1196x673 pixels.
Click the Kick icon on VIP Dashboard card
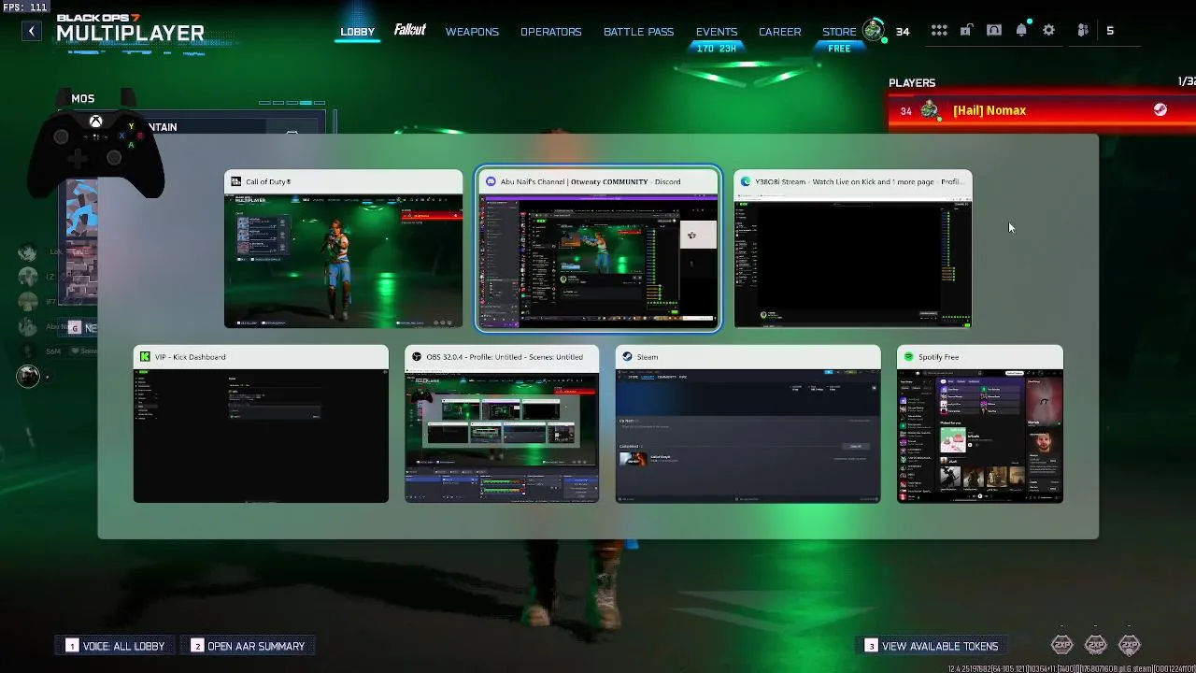146,357
